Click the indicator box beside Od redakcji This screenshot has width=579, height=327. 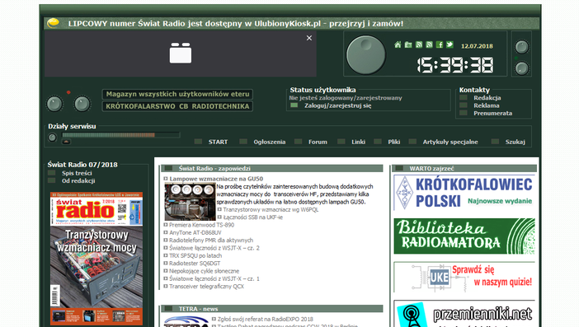pyautogui.click(x=52, y=180)
